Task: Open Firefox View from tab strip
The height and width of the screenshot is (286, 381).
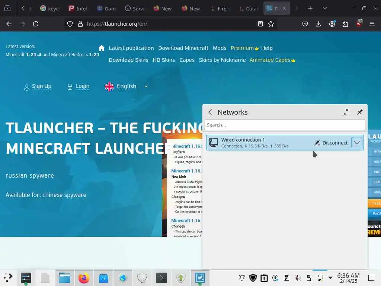Action: click(x=7, y=9)
